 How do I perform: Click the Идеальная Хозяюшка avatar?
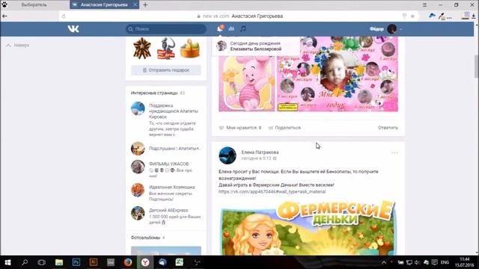tap(138, 190)
